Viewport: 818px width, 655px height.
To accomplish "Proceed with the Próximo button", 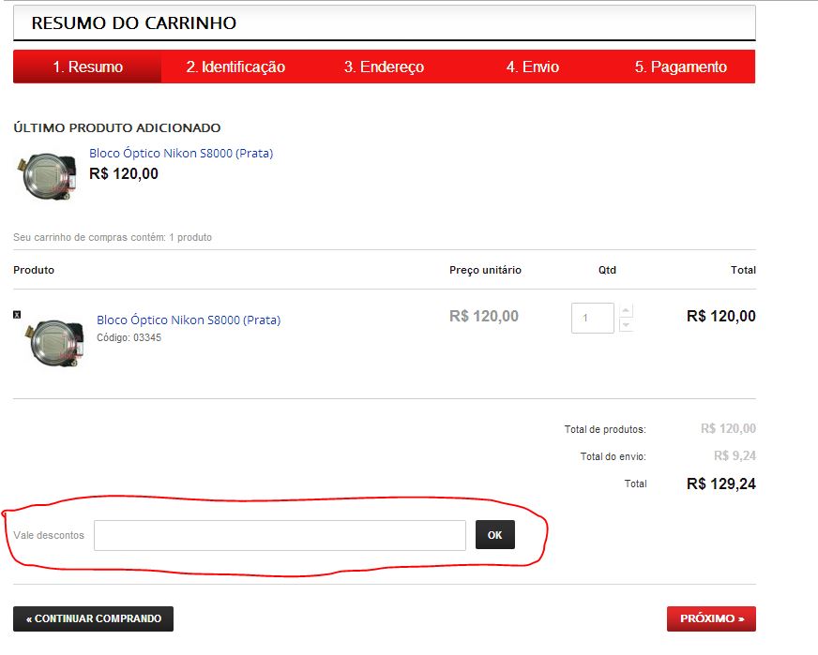I will click(712, 618).
